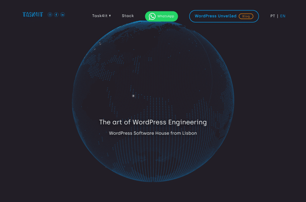Expand the Task4it dropdown menu
The image size is (306, 202).
102,16
